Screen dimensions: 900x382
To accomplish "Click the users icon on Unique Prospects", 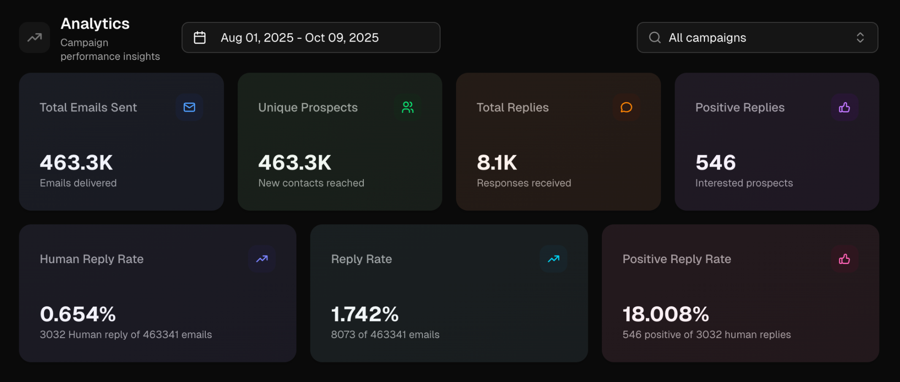I will (408, 107).
